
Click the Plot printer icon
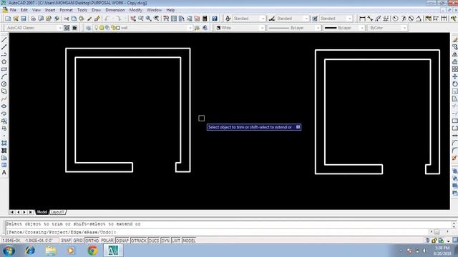click(x=34, y=19)
